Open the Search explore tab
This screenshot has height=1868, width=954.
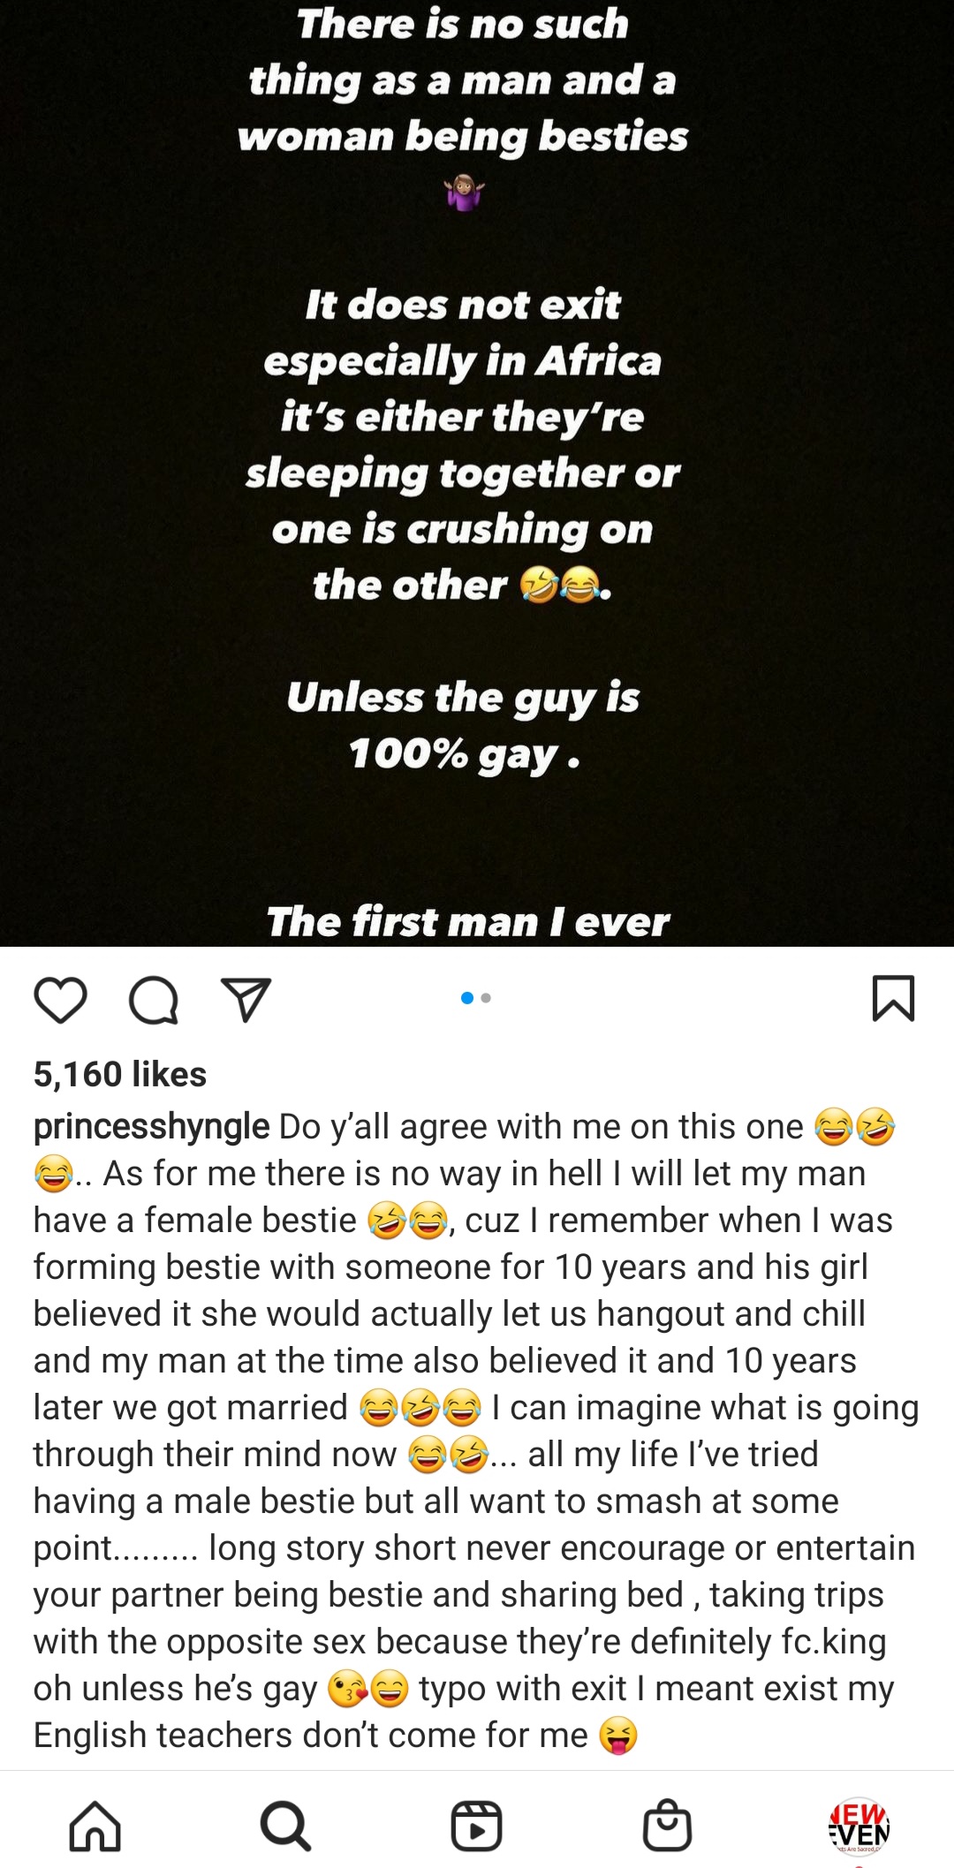coord(285,1826)
